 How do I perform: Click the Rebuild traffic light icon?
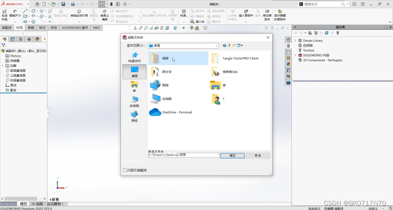click(111, 4)
